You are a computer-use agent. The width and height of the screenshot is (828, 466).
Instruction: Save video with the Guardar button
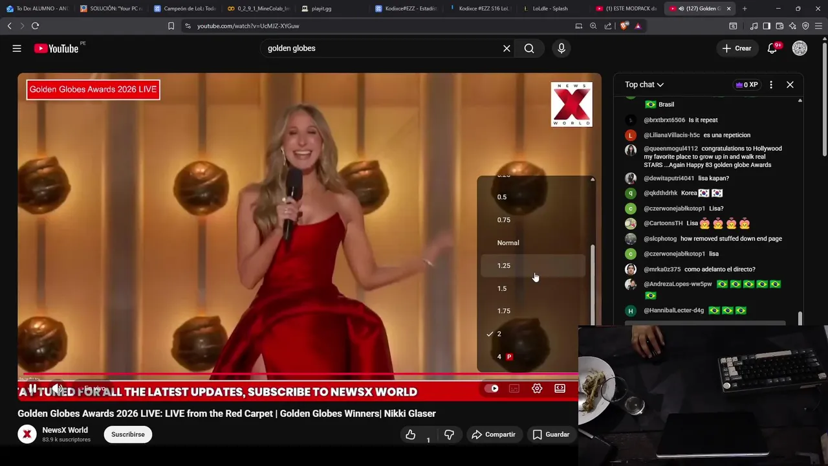pos(551,435)
